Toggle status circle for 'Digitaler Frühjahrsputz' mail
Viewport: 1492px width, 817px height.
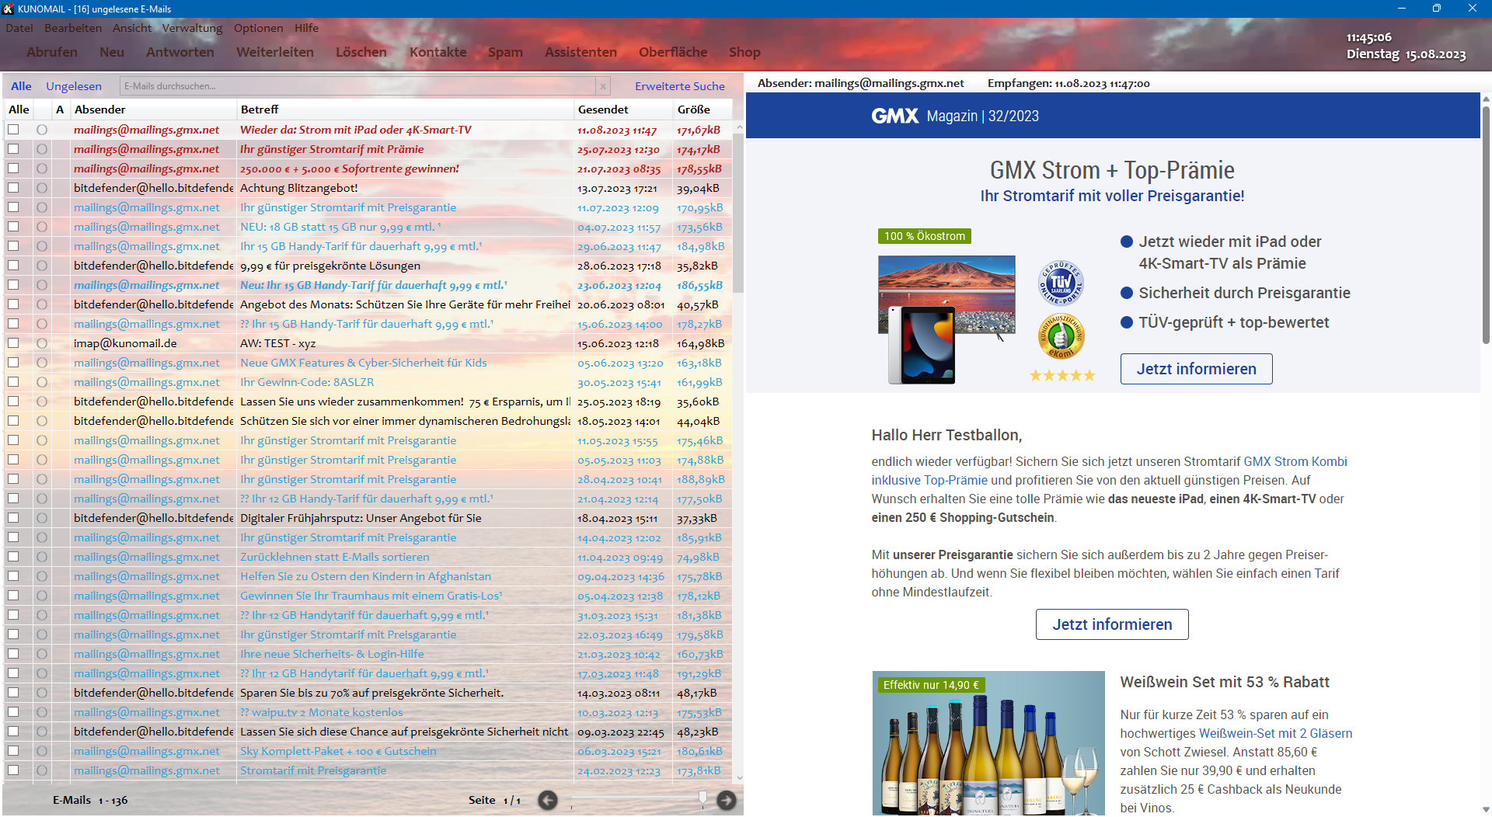(42, 518)
